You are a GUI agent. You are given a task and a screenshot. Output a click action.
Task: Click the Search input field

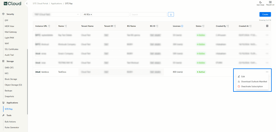click(x=148, y=14)
